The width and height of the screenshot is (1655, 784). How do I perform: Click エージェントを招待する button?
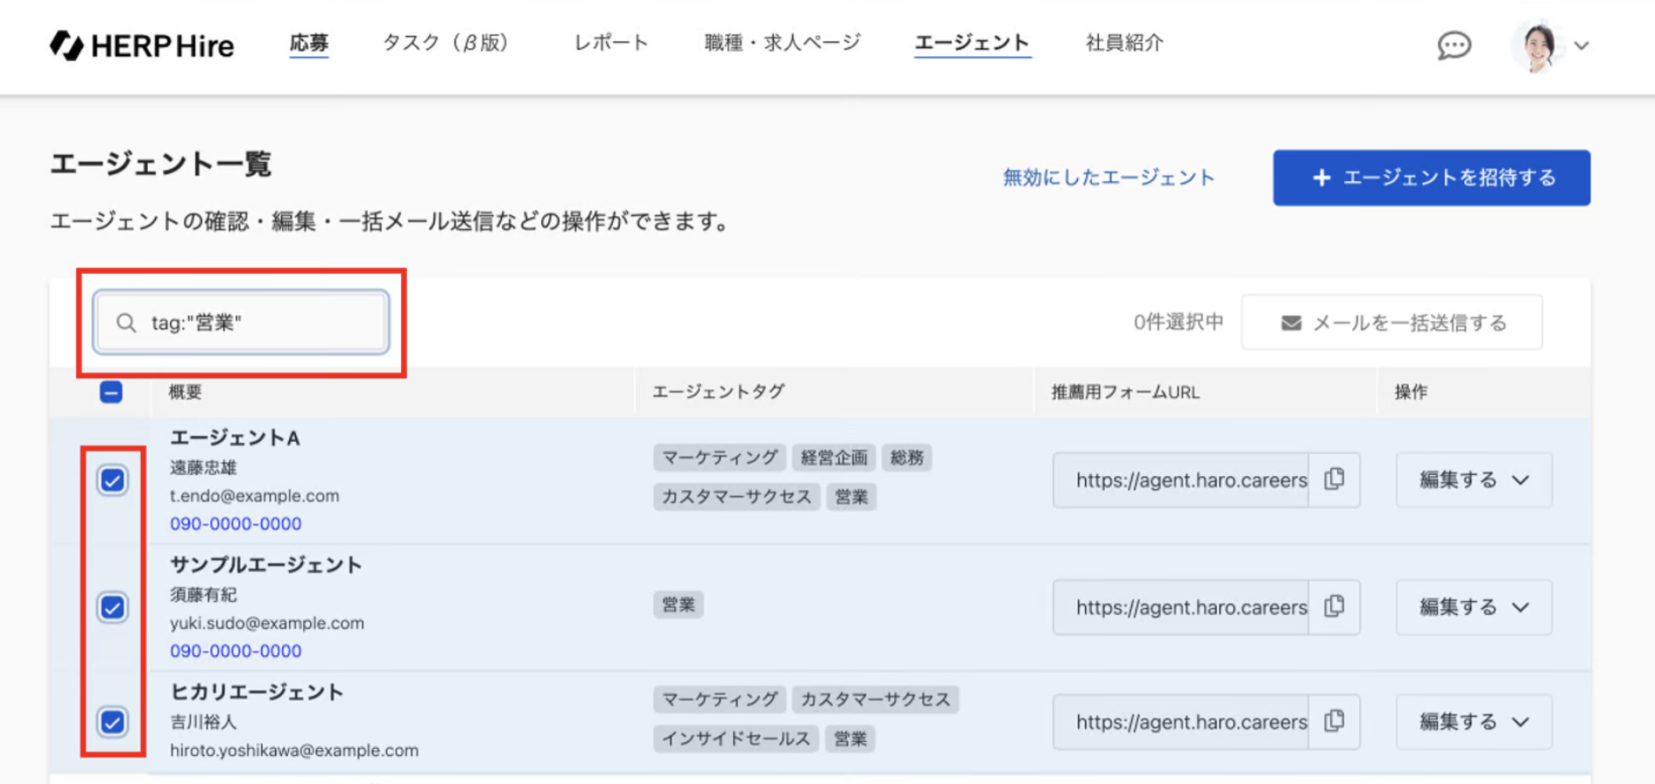click(x=1431, y=178)
